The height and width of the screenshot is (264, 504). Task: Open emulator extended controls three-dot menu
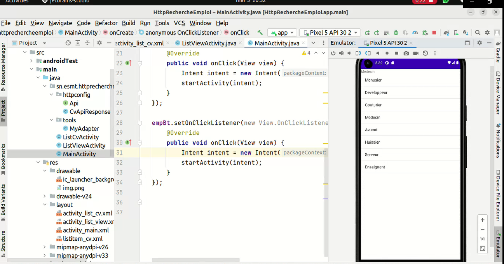(435, 53)
